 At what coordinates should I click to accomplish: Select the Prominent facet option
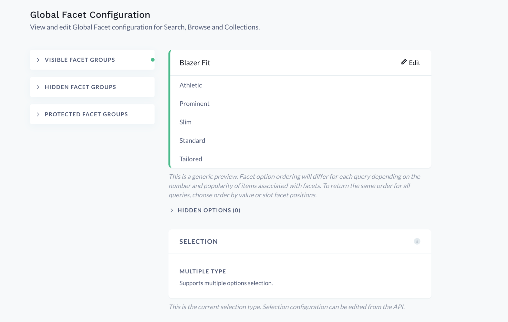click(x=194, y=103)
